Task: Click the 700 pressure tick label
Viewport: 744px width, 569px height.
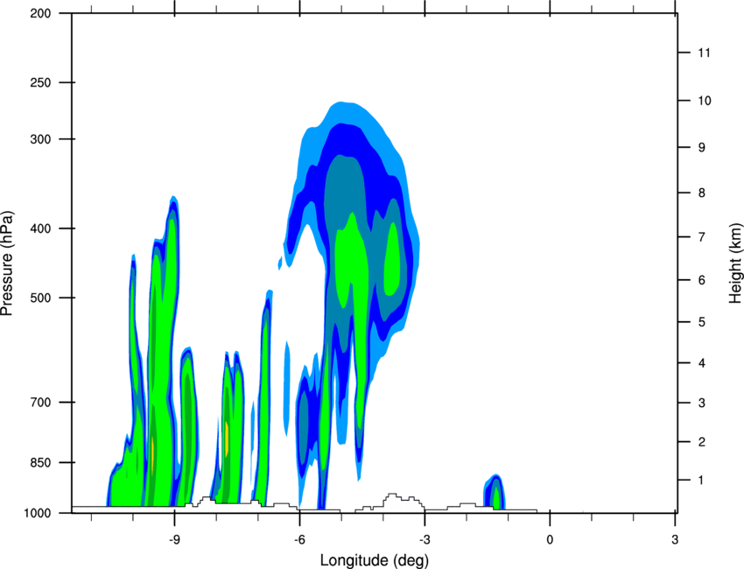Action: [x=40, y=402]
